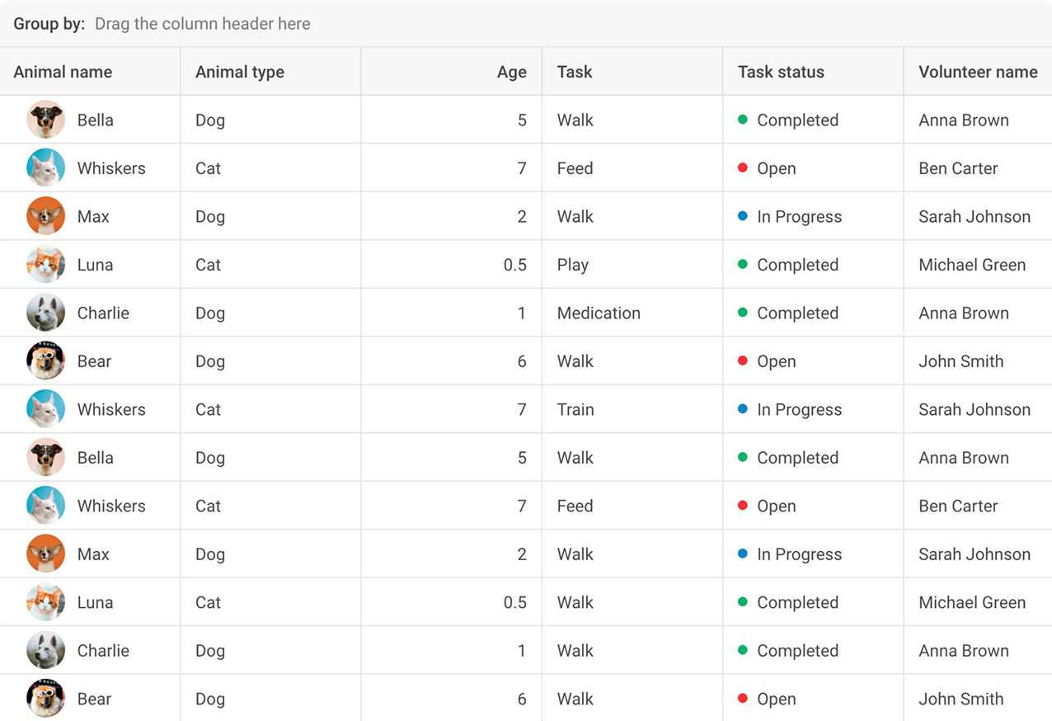
Task: Click the red Open status dot on Whiskers' Feed row
Action: pos(744,168)
